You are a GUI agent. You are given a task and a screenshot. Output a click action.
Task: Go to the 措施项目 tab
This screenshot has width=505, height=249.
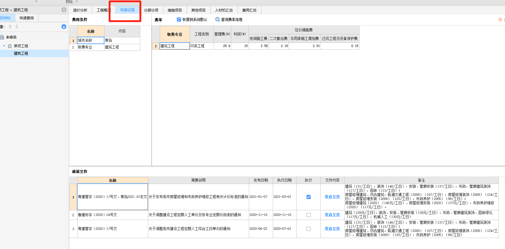point(175,10)
